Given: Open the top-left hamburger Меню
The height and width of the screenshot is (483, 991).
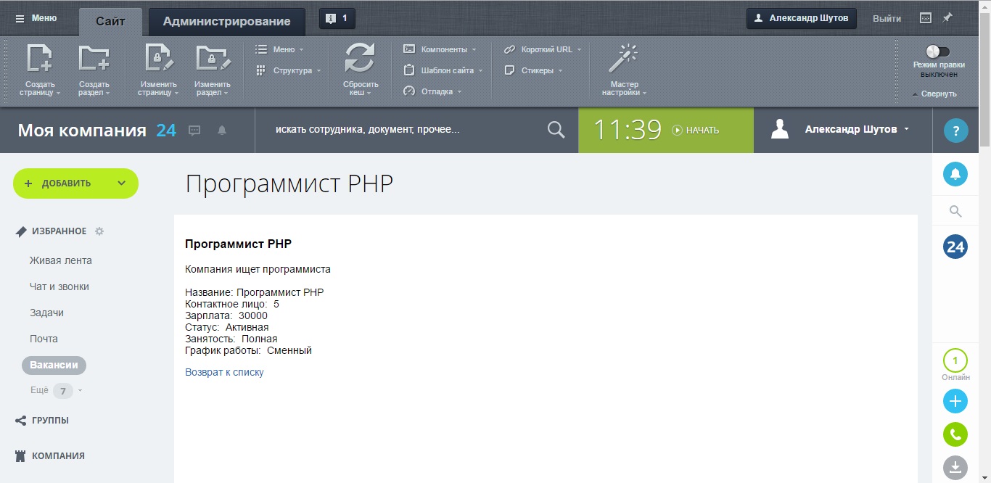Looking at the screenshot, I should tap(36, 18).
